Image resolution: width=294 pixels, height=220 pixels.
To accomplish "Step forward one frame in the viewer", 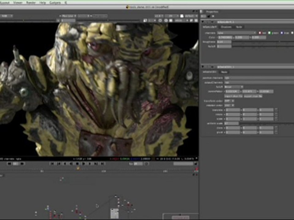I will 90,164.
